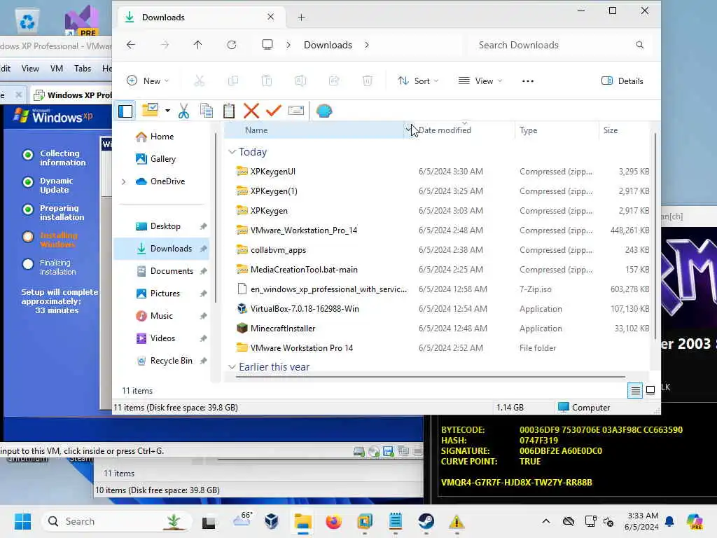Viewport: 717px width, 538px height.
Task: Toggle the navigation pane layout icon
Action: (x=125, y=111)
